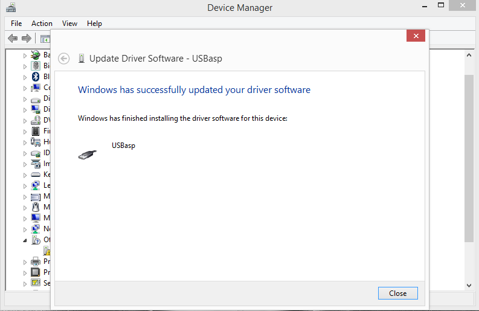Select the Network adapters icon
Viewport: 479px width, 311px height.
pos(36,229)
